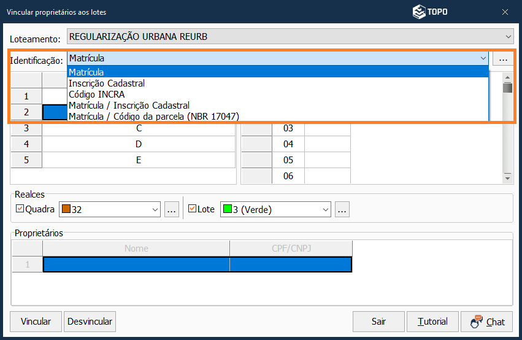Open Lote color options ellipsis button
Screen dimensions: 522x340
click(x=342, y=209)
